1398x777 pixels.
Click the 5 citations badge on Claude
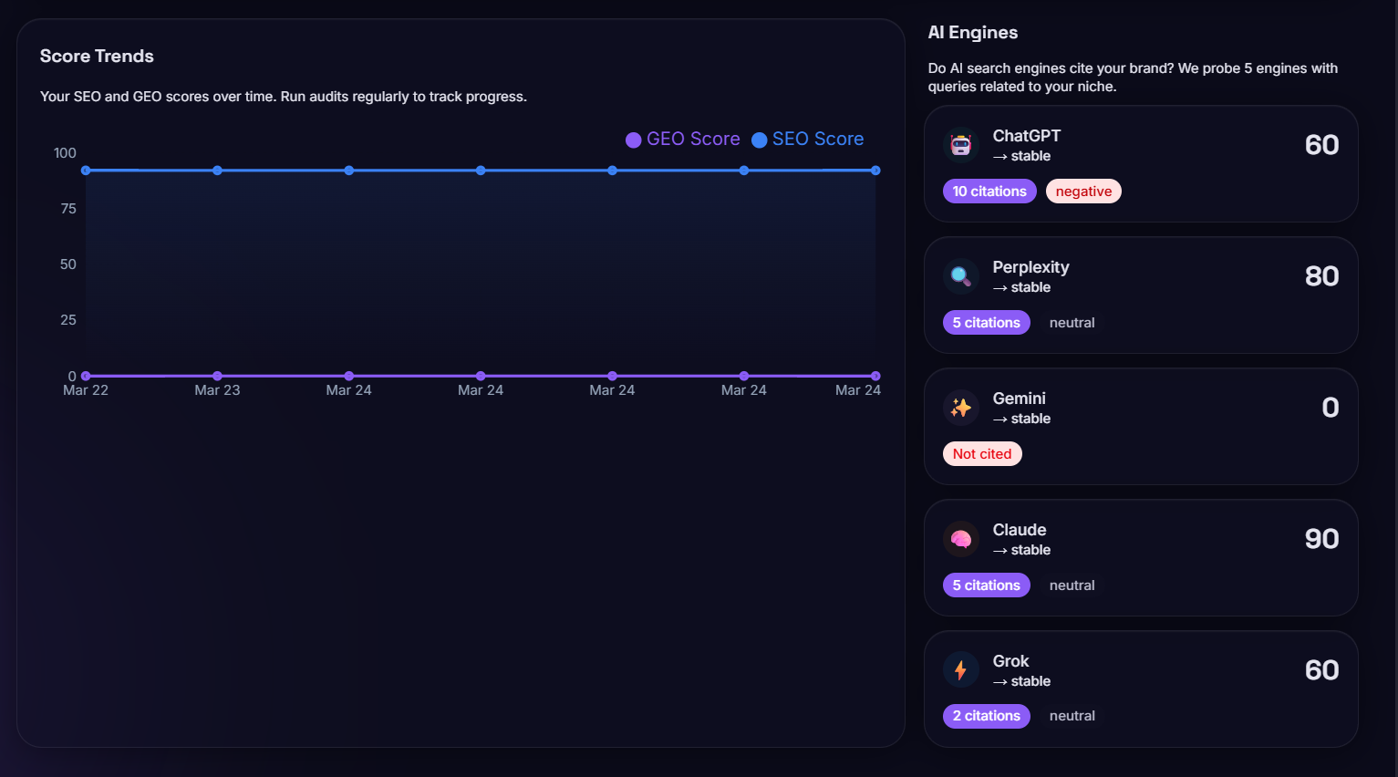click(x=987, y=585)
